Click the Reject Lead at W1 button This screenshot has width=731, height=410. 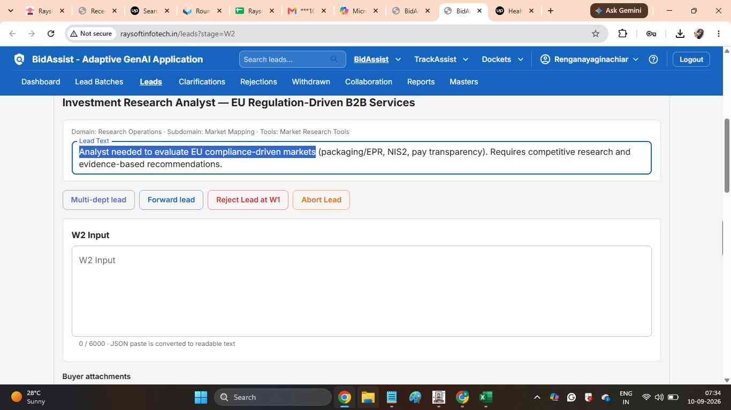click(x=248, y=200)
